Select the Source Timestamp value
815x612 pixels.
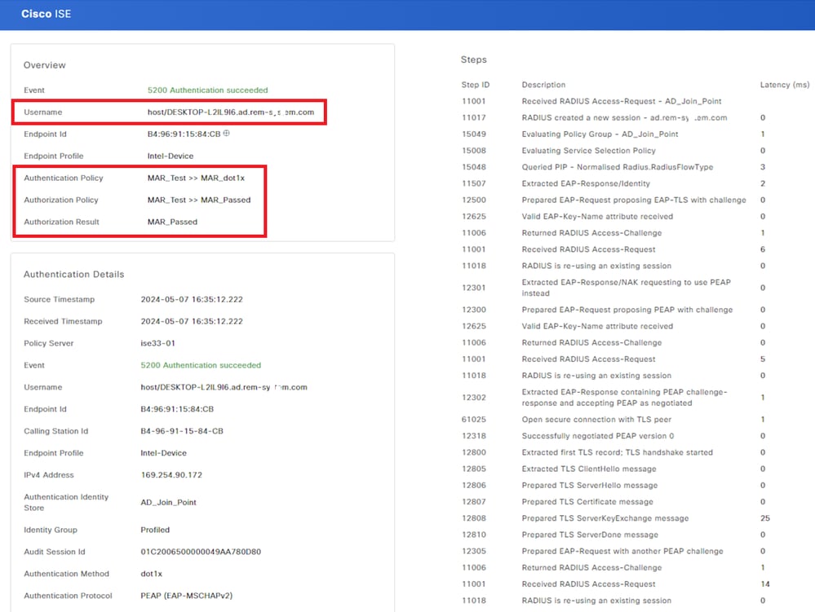click(x=191, y=300)
